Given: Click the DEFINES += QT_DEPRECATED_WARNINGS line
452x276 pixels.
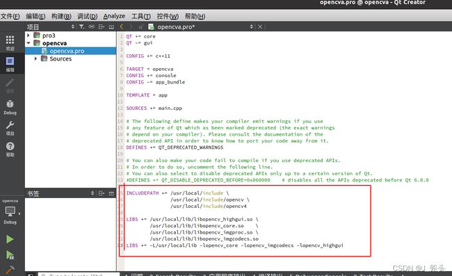Looking at the screenshot, I should (x=175, y=147).
